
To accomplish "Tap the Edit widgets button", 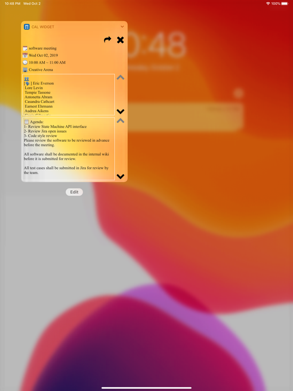I will (74, 192).
